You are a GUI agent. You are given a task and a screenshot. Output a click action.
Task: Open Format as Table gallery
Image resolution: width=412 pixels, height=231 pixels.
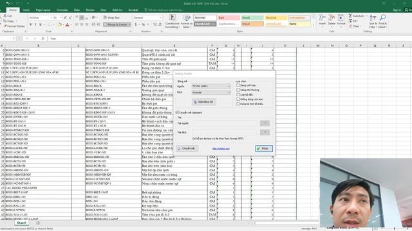187,21
